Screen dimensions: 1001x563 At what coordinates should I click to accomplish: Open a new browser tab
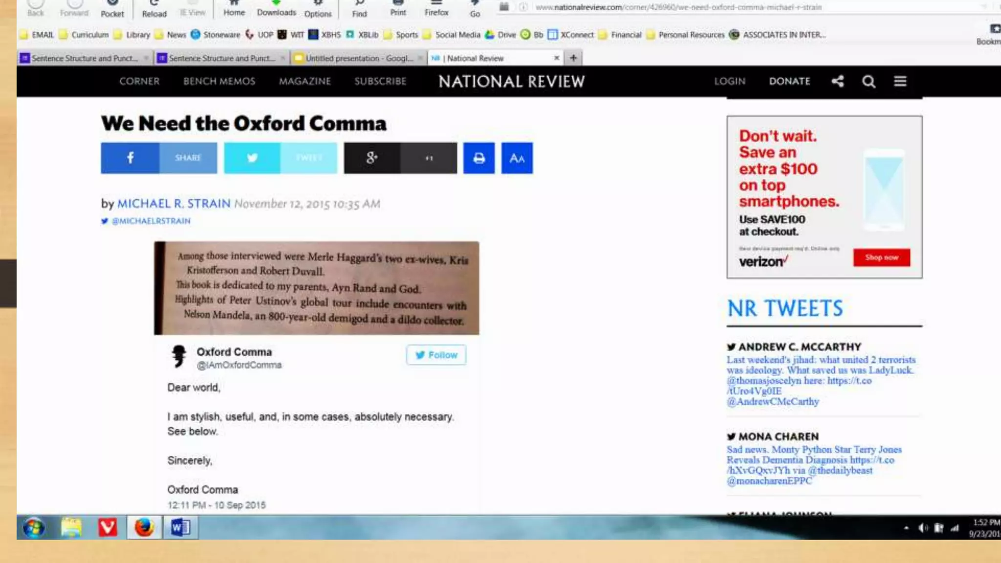(x=573, y=58)
